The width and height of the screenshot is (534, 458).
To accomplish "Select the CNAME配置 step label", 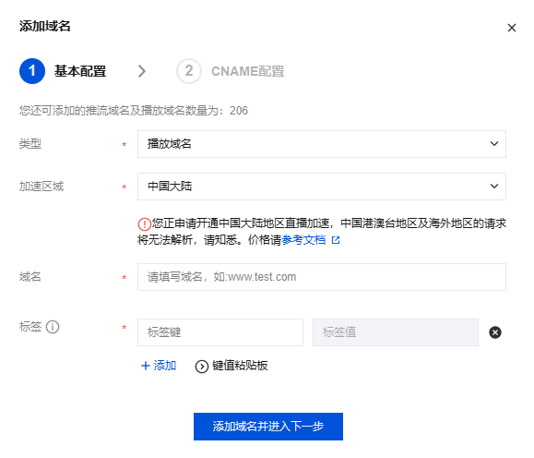I will click(247, 71).
